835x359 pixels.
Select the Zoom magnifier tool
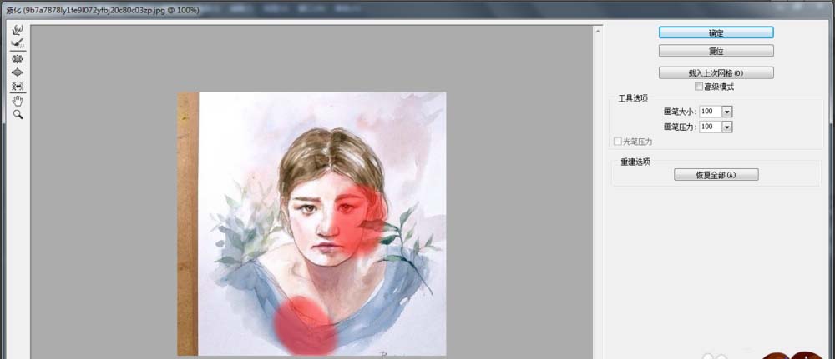18,114
